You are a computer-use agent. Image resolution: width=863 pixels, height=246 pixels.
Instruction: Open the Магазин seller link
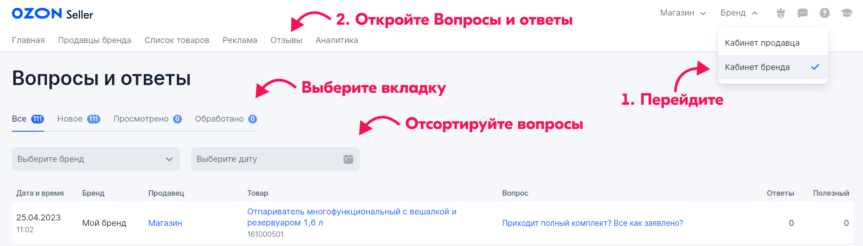tap(165, 223)
